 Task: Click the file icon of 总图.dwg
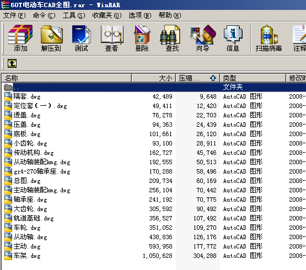coord(8,181)
